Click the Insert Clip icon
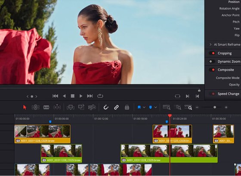241x176 pixels. [71, 107]
